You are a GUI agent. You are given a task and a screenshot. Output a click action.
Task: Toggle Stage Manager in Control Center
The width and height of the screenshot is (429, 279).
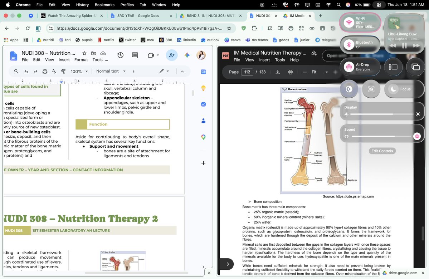point(393,67)
